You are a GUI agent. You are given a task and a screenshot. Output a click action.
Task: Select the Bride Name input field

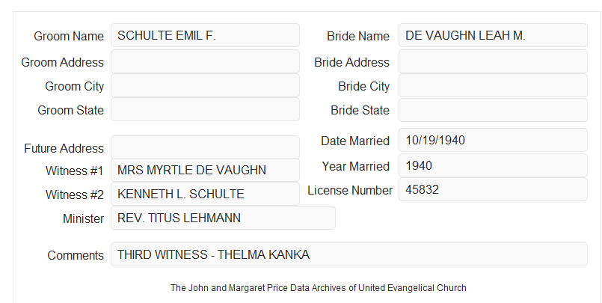click(x=493, y=35)
